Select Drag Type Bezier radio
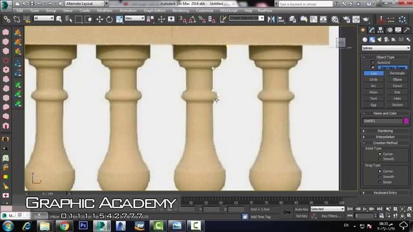This screenshot has width=413, height=232. (x=379, y=182)
